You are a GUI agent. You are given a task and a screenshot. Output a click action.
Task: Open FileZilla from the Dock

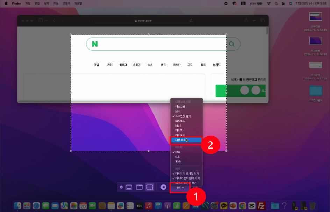pos(261,206)
